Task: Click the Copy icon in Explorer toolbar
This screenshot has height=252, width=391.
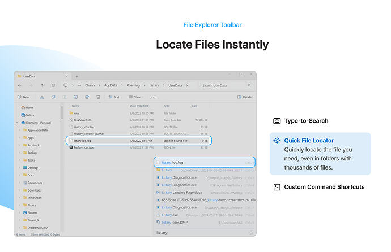Action: 53,97
